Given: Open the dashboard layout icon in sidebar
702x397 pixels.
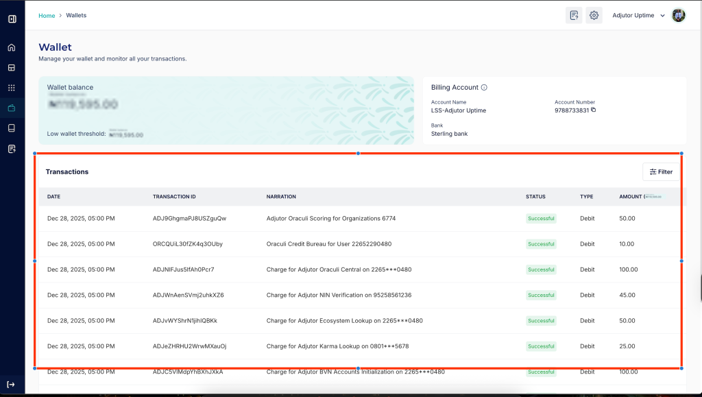Looking at the screenshot, I should point(12,68).
